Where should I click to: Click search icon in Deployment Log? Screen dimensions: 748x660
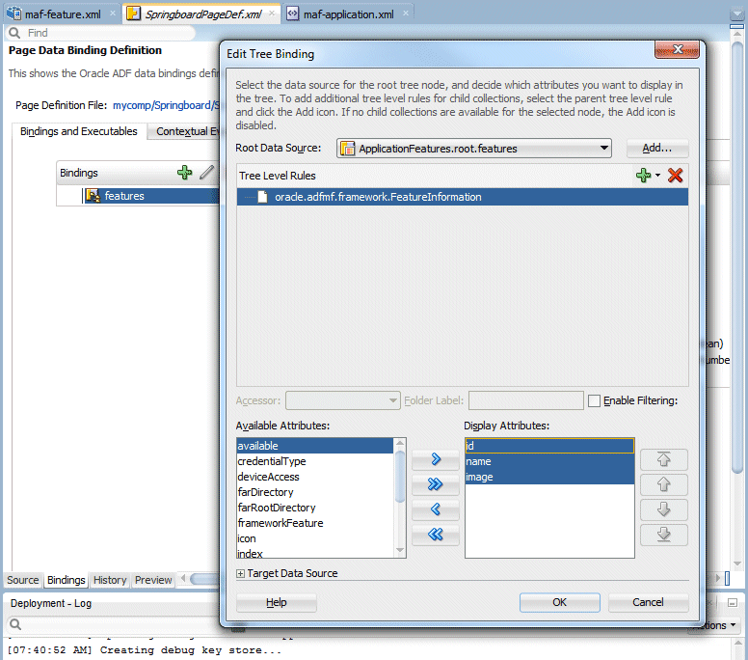(15, 624)
